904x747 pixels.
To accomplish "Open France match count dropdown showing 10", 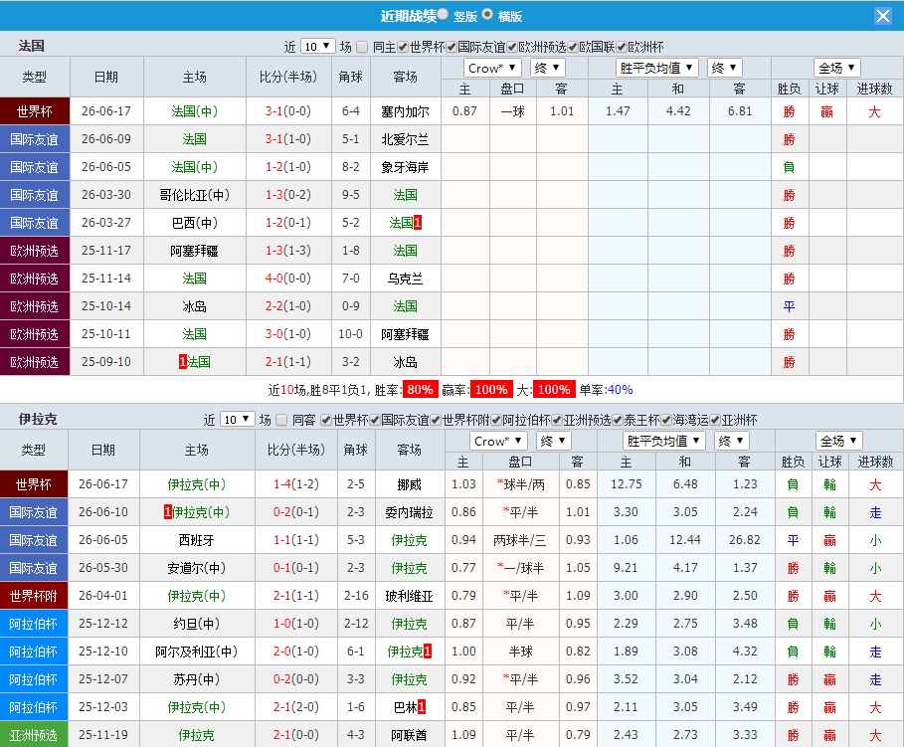I will pyautogui.click(x=317, y=46).
